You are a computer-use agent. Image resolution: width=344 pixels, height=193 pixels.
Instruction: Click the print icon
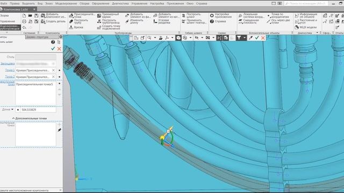[24, 21]
